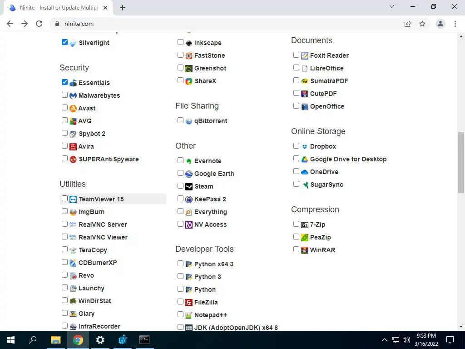Open taskbar search magnifier

[33, 340]
